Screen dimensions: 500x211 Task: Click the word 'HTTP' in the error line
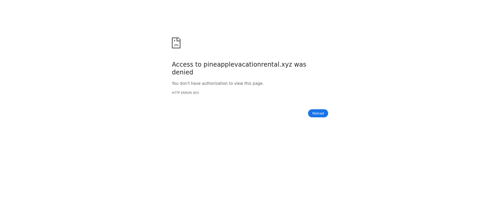click(176, 93)
